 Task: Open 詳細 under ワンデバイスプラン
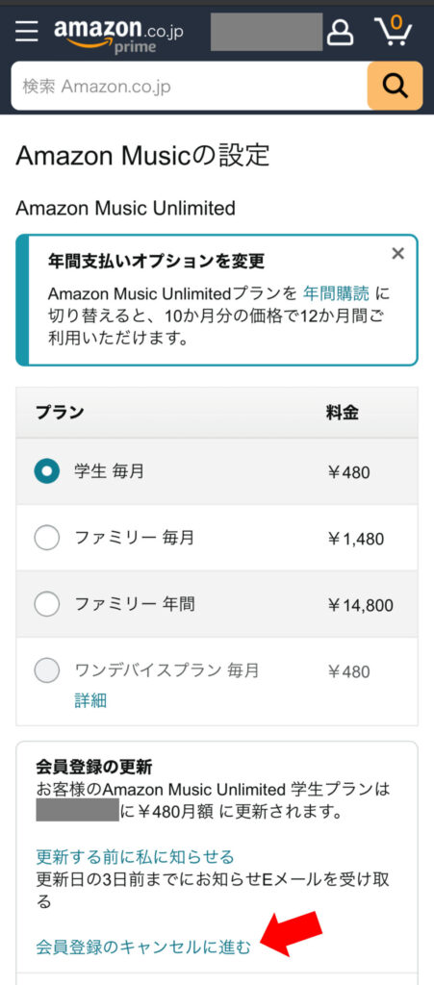click(90, 701)
